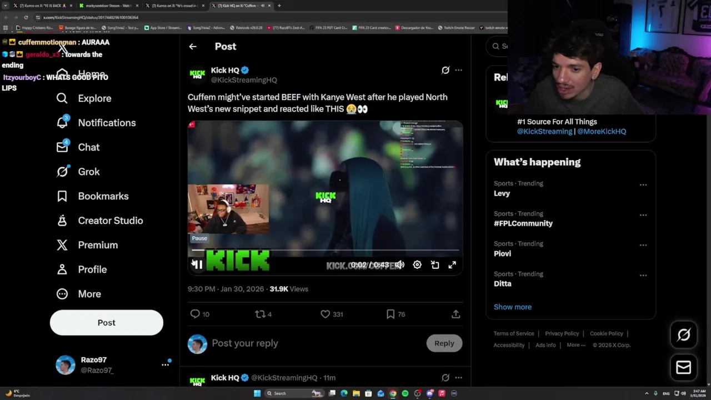Click Show more under trends
Viewport: 711px width, 400px height.
click(513, 307)
